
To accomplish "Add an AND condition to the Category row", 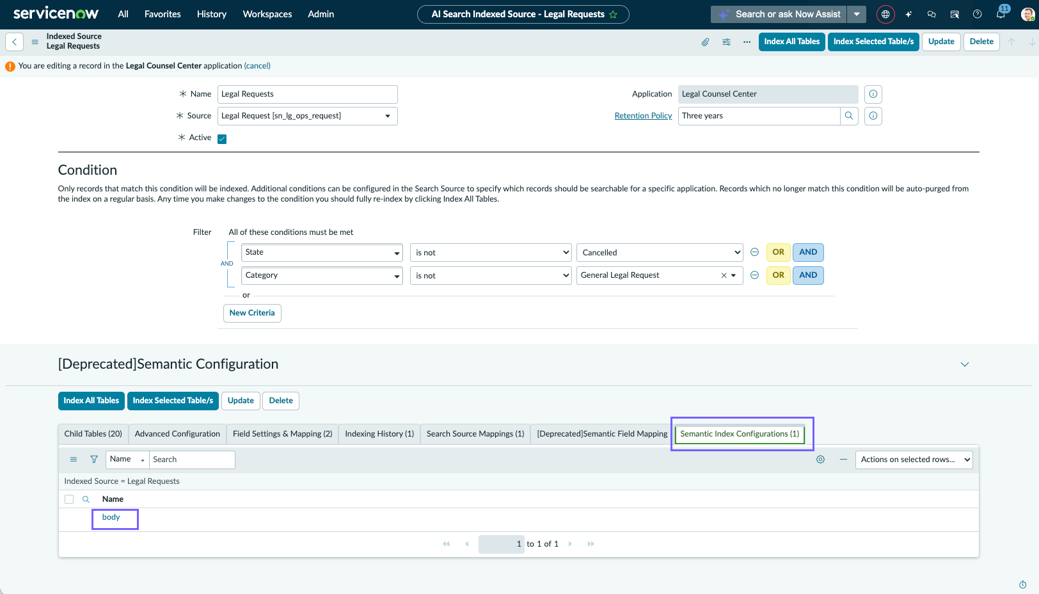I will tap(808, 275).
